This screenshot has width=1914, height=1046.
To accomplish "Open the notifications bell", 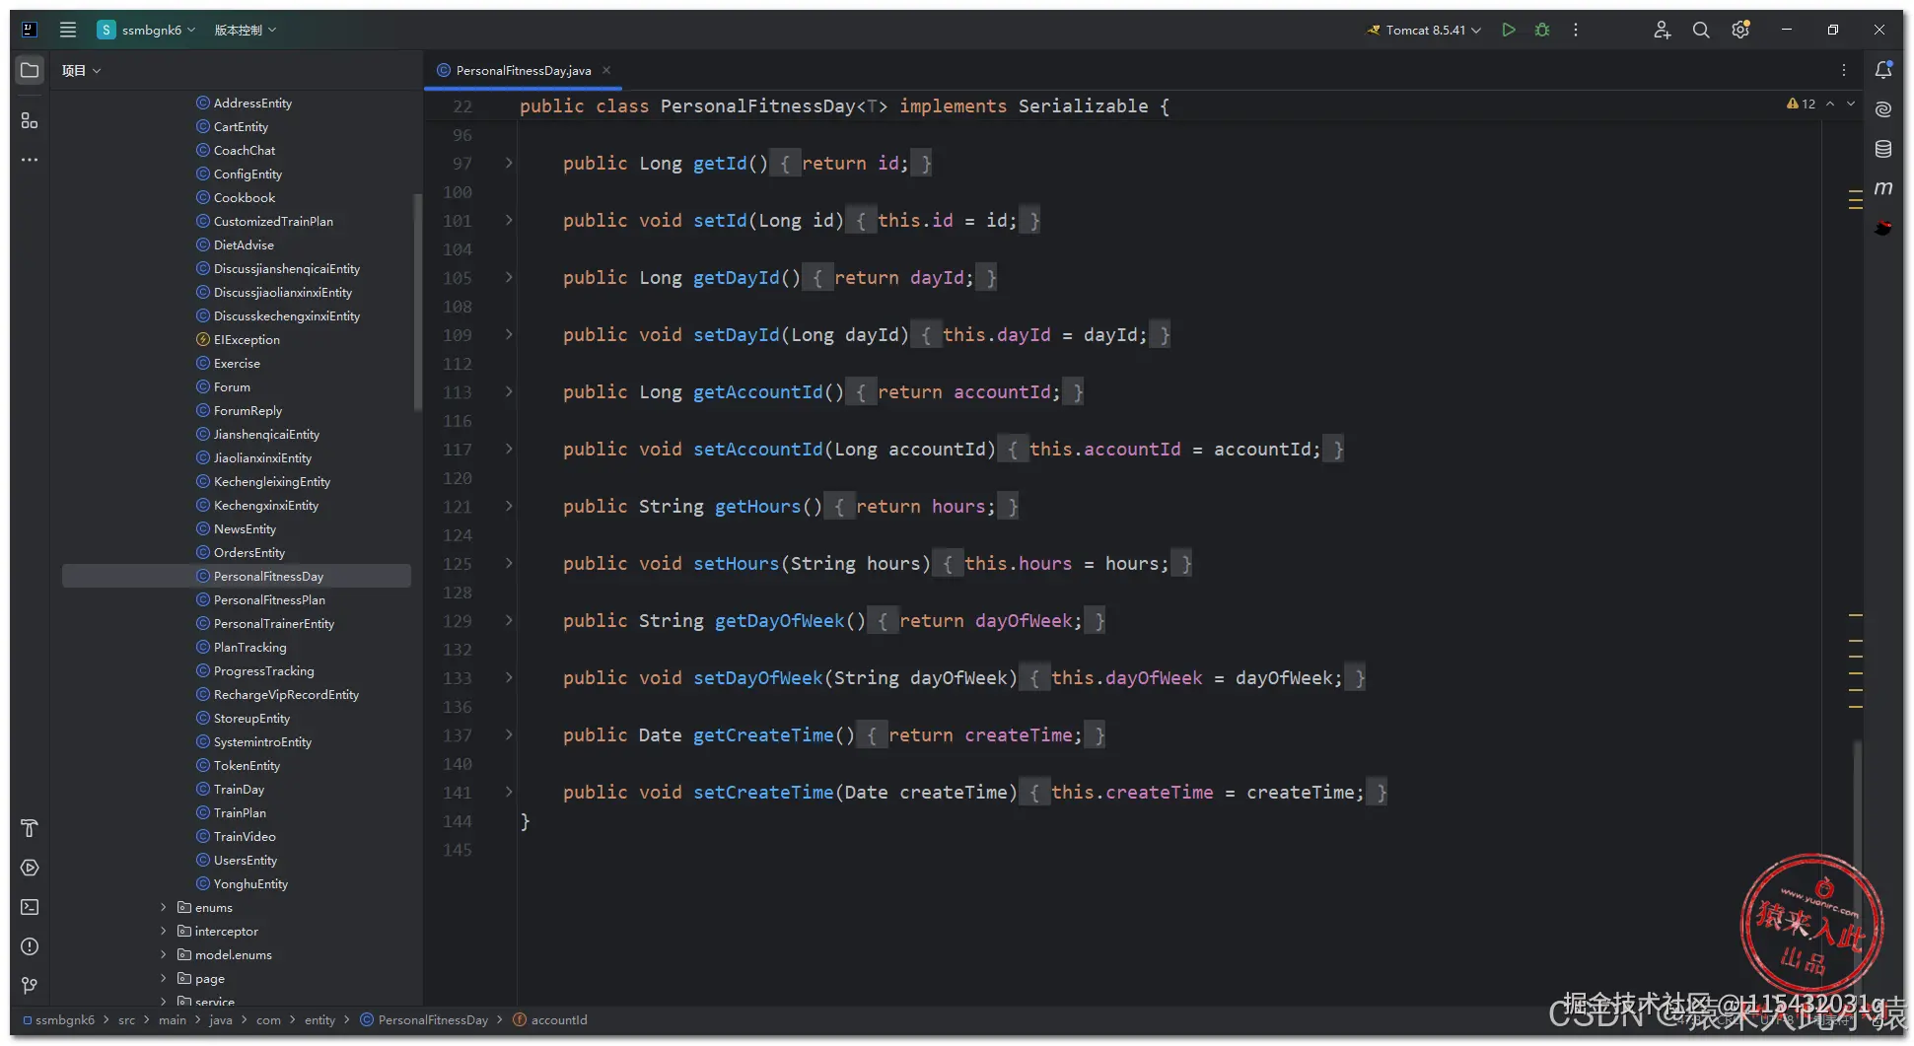I will click(1883, 70).
